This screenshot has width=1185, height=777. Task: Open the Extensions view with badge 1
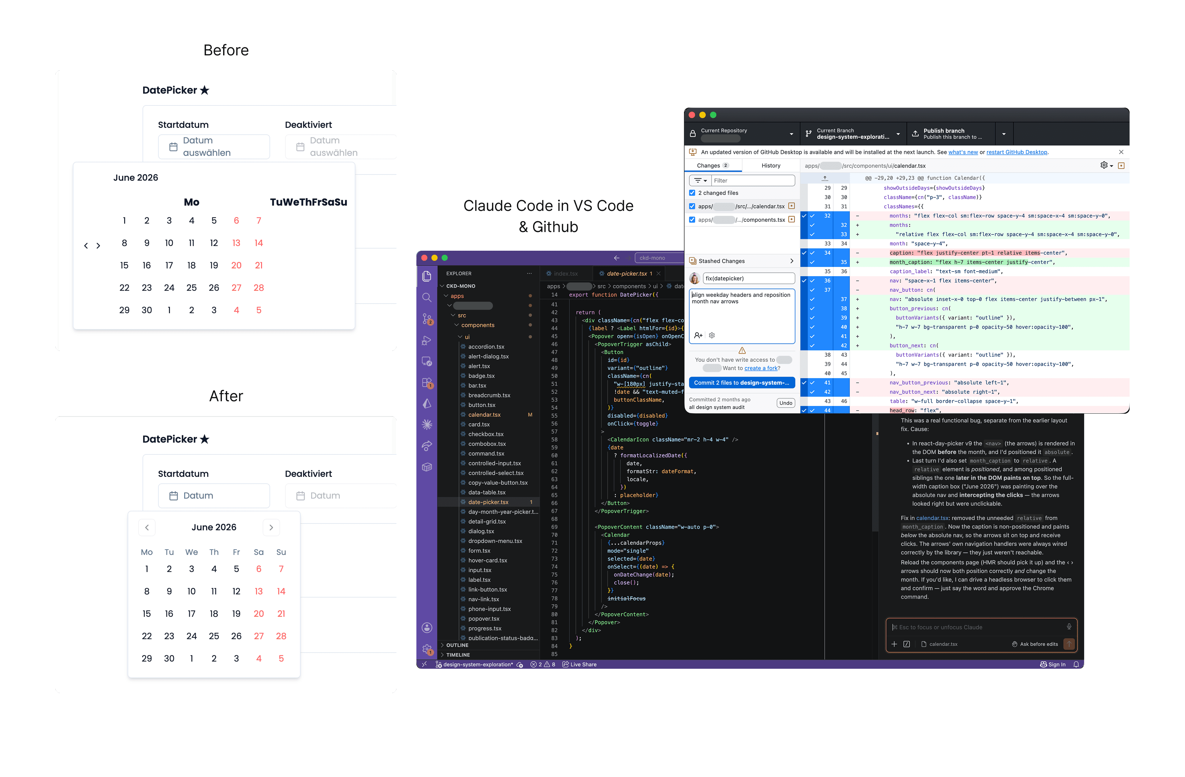click(427, 383)
